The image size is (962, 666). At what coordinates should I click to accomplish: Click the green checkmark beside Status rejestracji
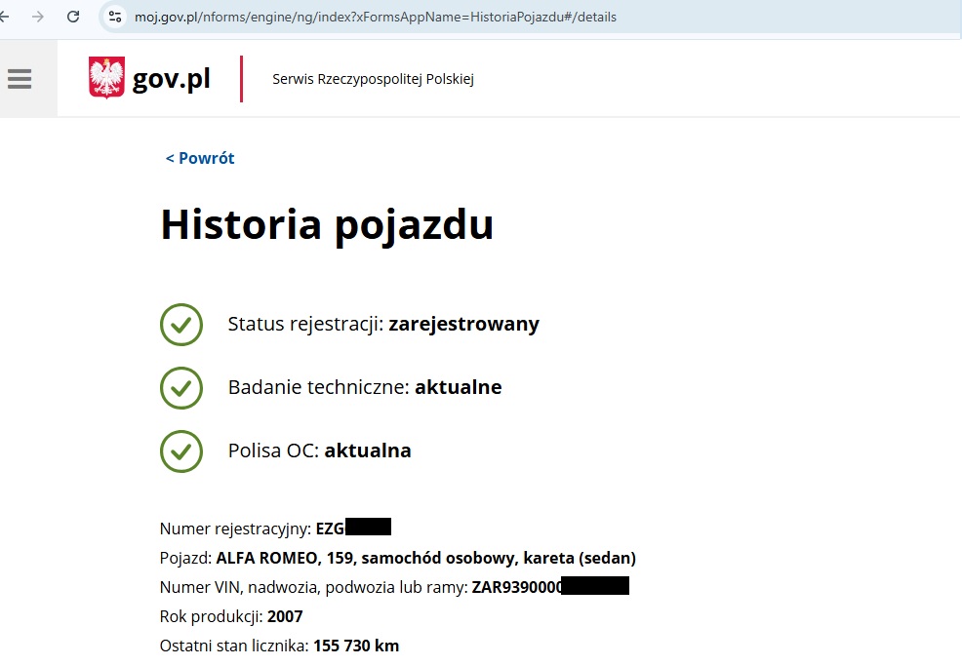180,324
